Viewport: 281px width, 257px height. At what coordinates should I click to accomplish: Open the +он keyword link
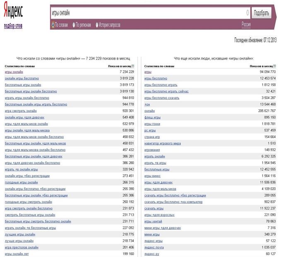click(x=147, y=104)
